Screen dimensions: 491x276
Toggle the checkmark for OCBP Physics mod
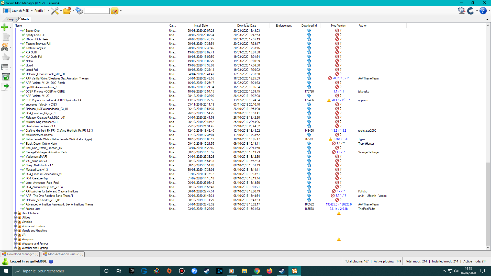click(24, 91)
